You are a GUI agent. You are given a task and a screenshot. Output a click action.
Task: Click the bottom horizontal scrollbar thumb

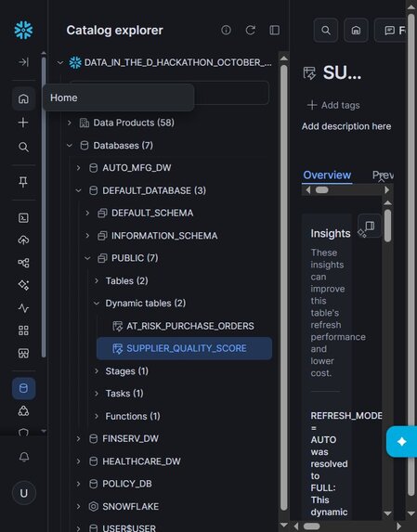click(311, 526)
